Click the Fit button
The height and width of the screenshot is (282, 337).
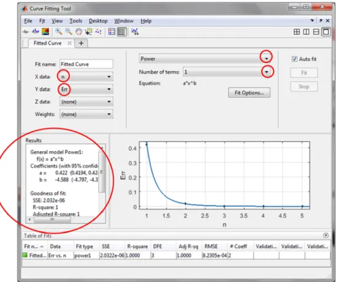pyautogui.click(x=304, y=73)
